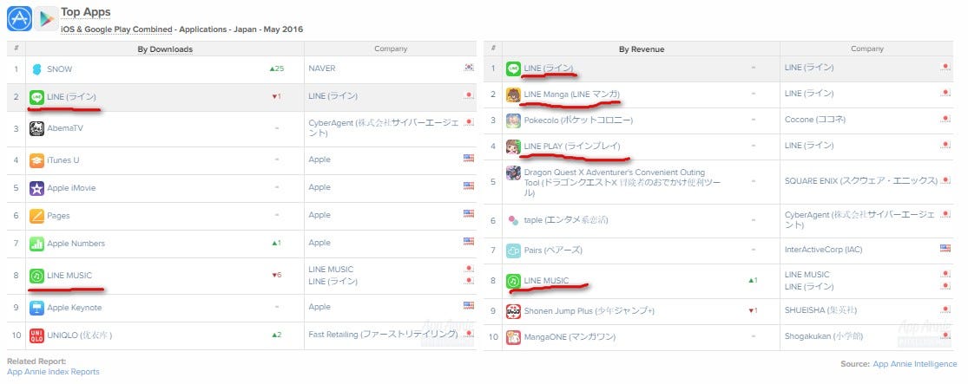This screenshot has width=968, height=384.
Task: Open App Annie Index Reports link
Action: 53,372
